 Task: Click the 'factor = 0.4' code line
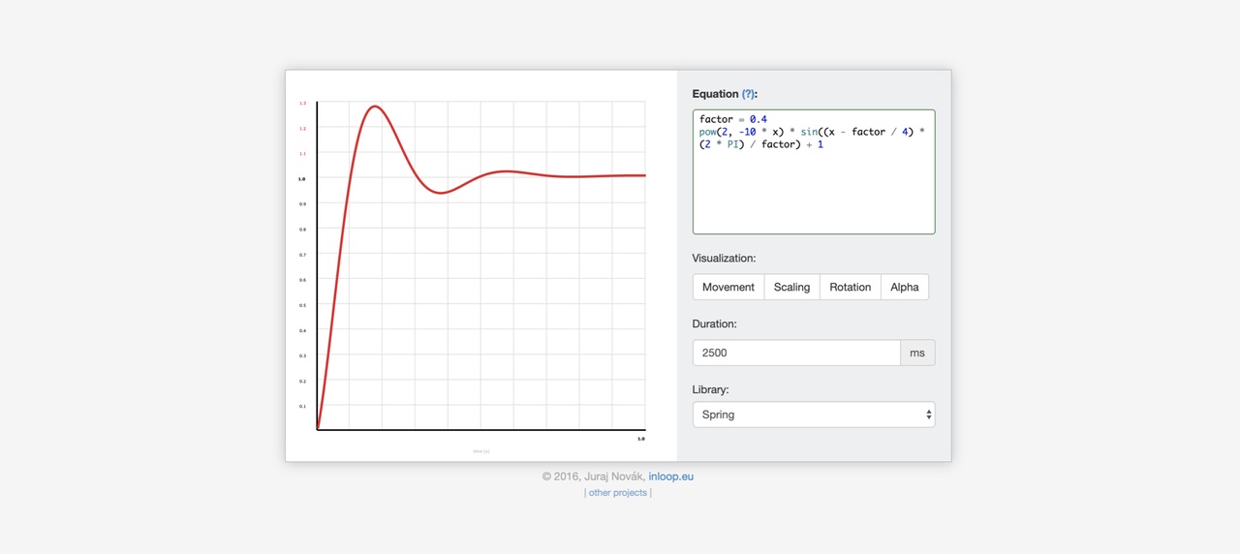tap(733, 119)
